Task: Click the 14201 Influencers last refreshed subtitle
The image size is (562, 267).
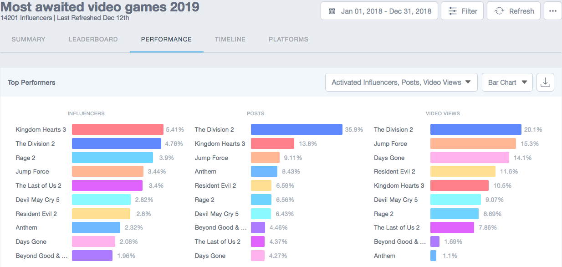Action: click(x=65, y=18)
